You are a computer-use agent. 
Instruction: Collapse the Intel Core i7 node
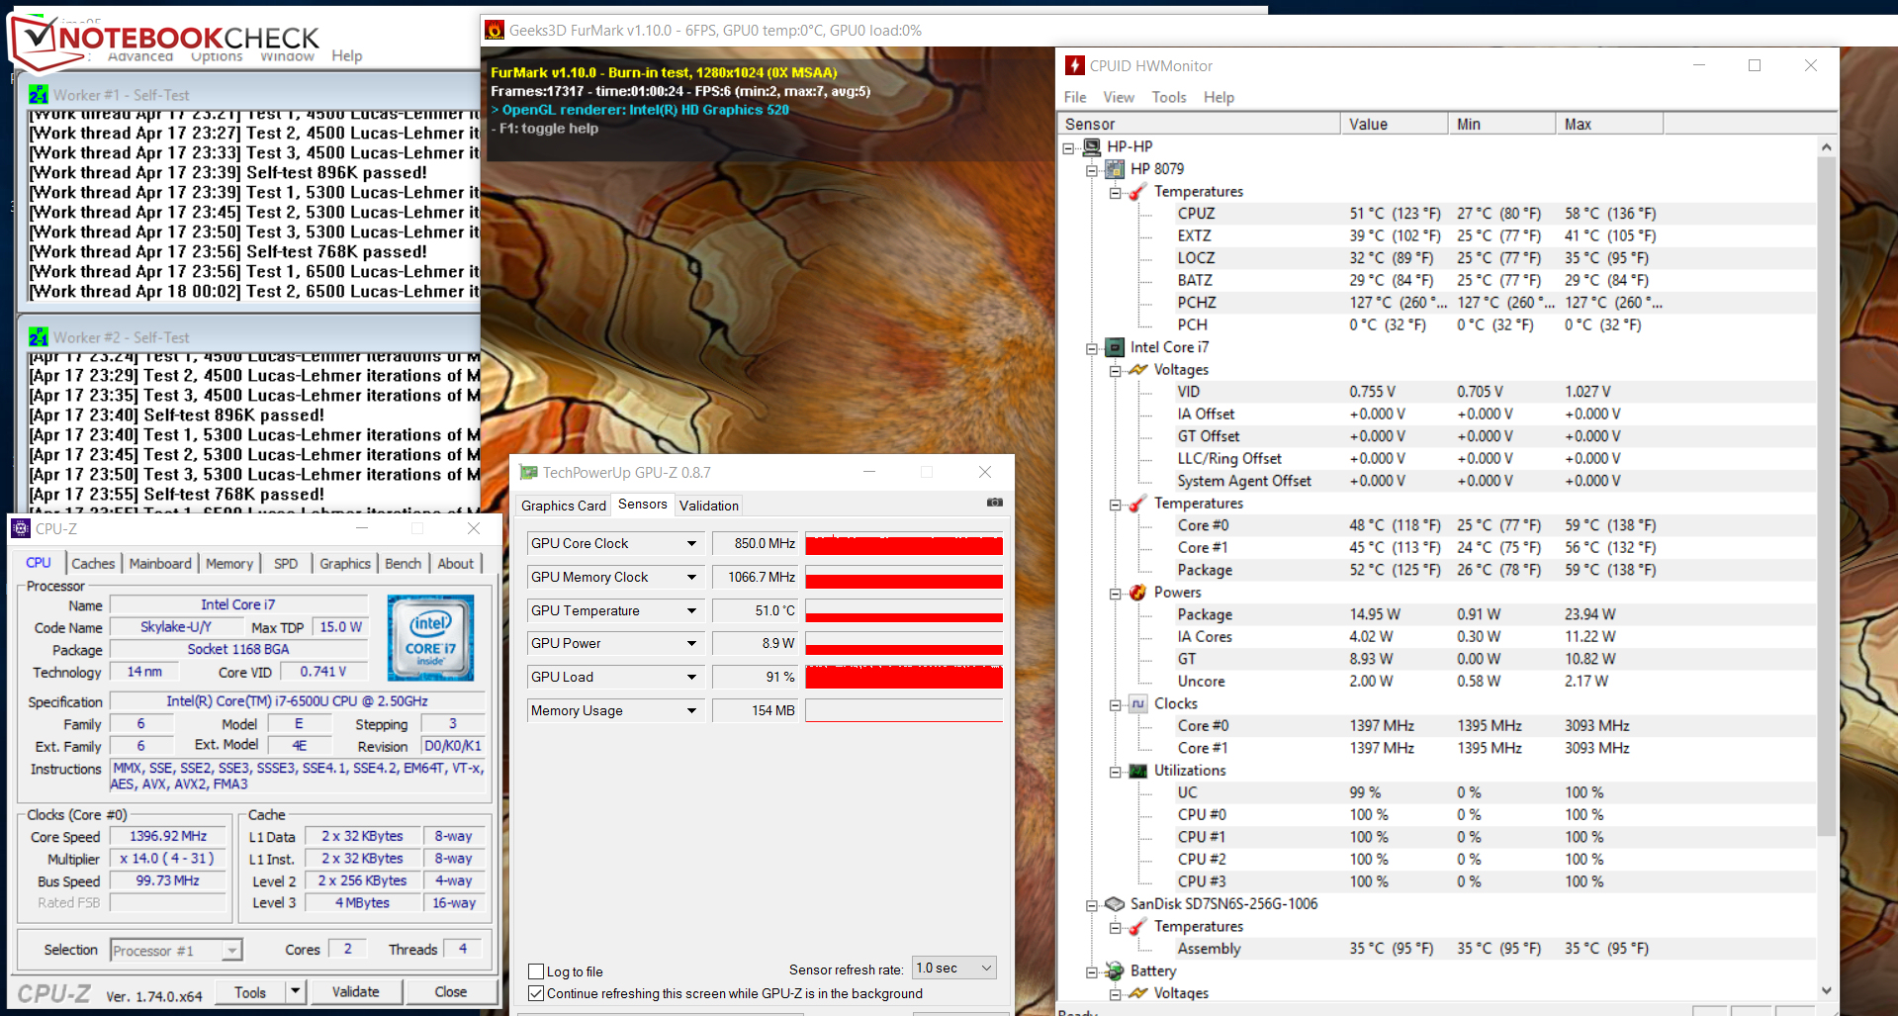click(x=1092, y=348)
